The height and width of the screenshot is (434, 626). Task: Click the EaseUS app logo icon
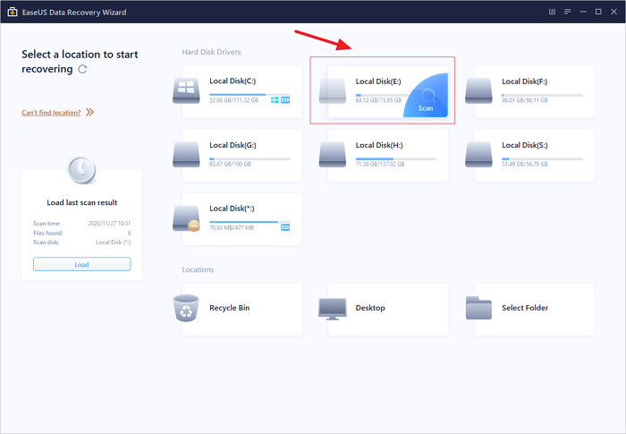[13, 12]
